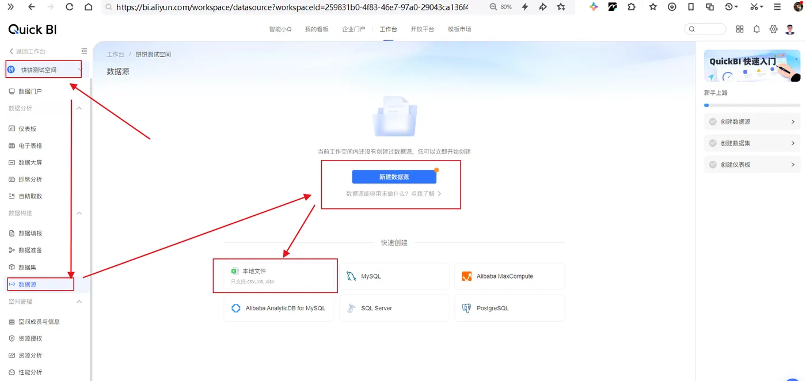This screenshot has width=806, height=381.
Task: Expand the 创建仪表板 onboarding step
Action: point(752,165)
